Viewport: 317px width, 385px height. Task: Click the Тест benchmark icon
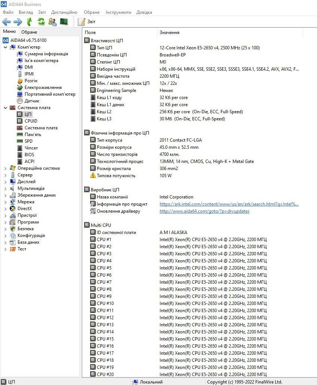tap(12, 249)
